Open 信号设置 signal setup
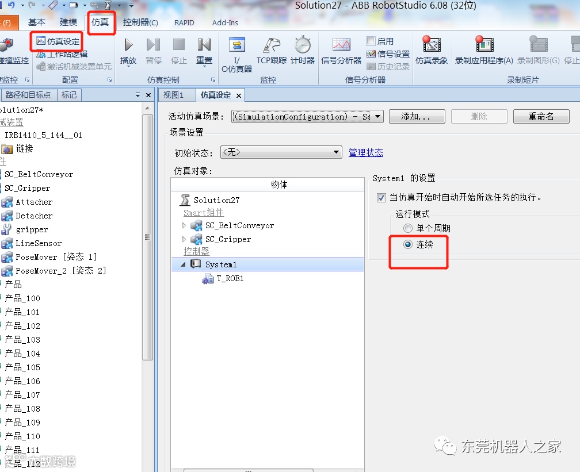580x472 pixels. pyautogui.click(x=388, y=54)
